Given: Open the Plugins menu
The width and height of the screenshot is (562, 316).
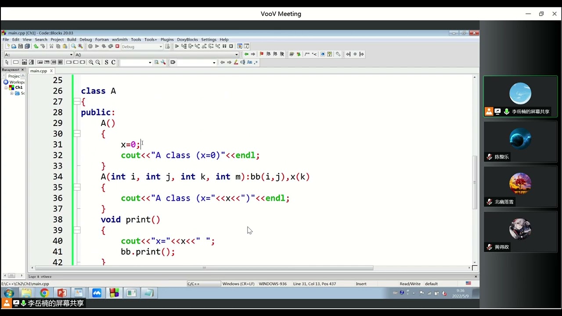Looking at the screenshot, I should click(167, 39).
